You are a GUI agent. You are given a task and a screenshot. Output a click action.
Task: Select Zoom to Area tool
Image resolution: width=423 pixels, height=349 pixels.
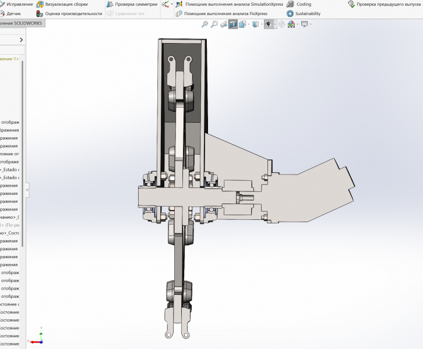[x=214, y=24]
